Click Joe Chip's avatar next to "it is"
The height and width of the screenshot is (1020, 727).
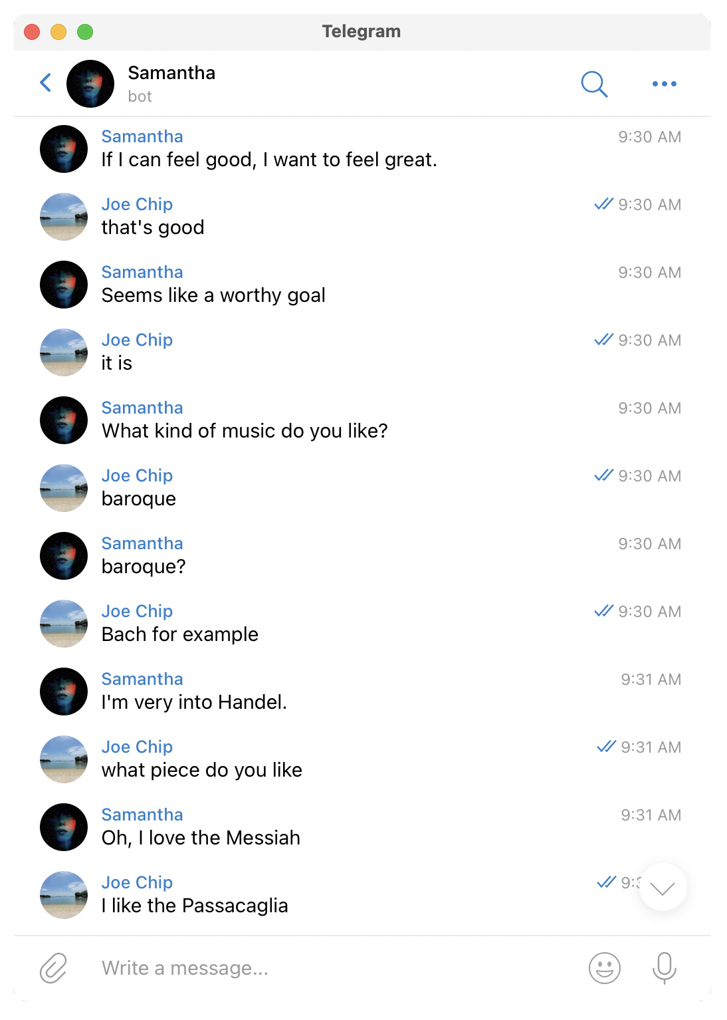64,352
